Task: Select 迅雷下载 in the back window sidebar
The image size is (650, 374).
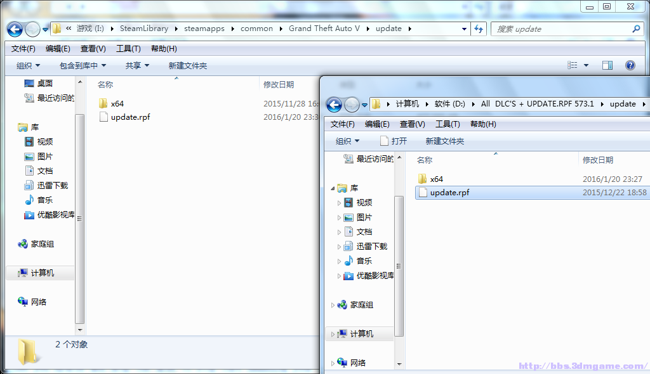Action: point(46,186)
